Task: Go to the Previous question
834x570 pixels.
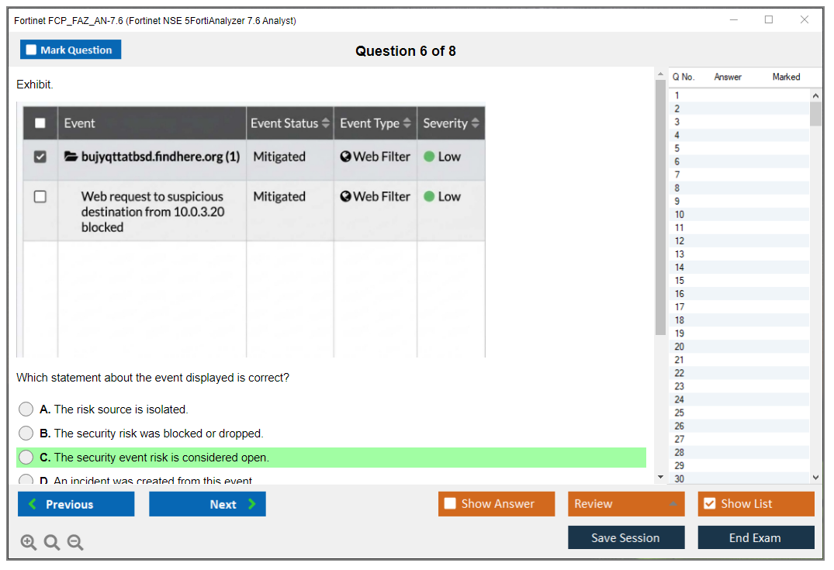Action: 76,503
